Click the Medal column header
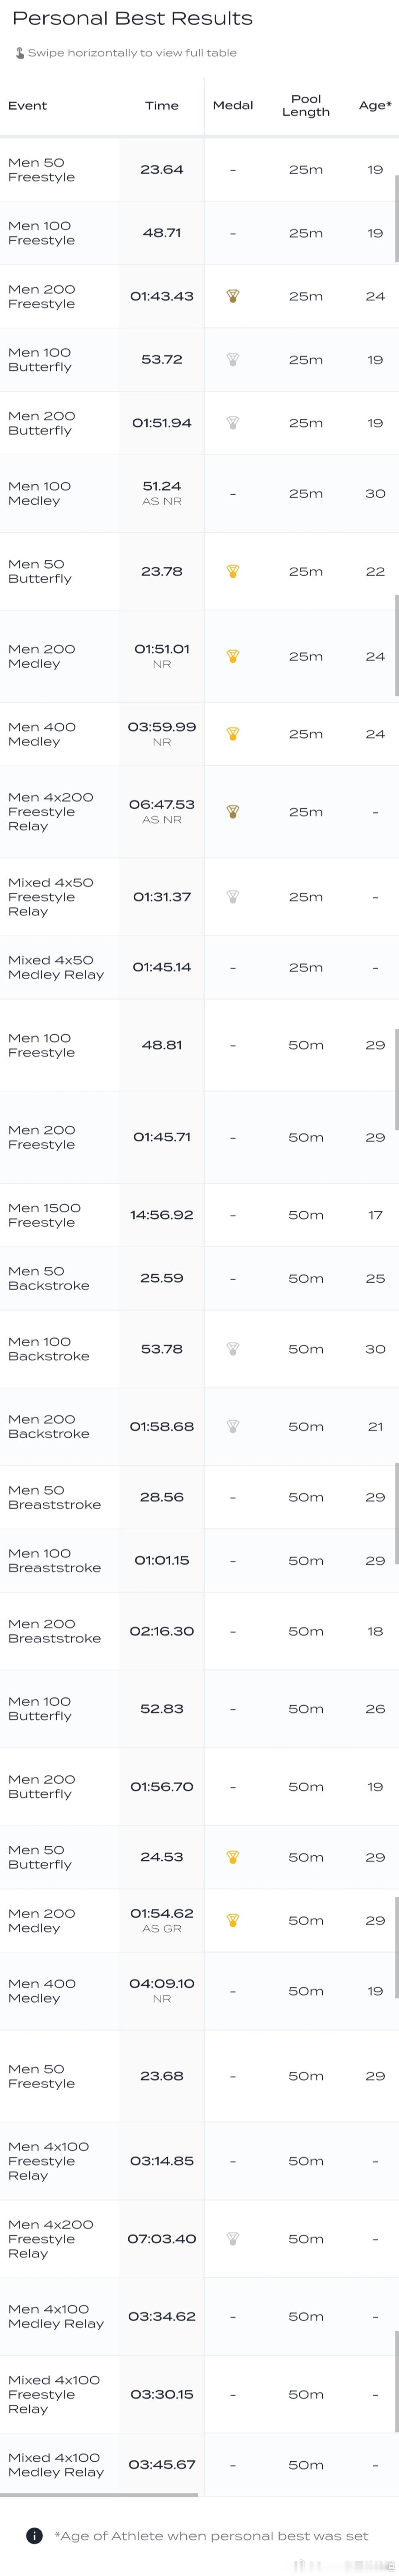Image resolution: width=399 pixels, height=2576 pixels. [x=232, y=105]
